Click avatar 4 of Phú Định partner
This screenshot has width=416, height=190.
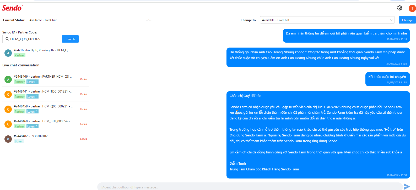point(8,53)
